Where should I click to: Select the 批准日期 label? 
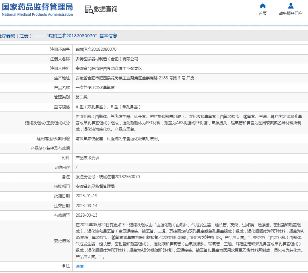click(x=62, y=196)
